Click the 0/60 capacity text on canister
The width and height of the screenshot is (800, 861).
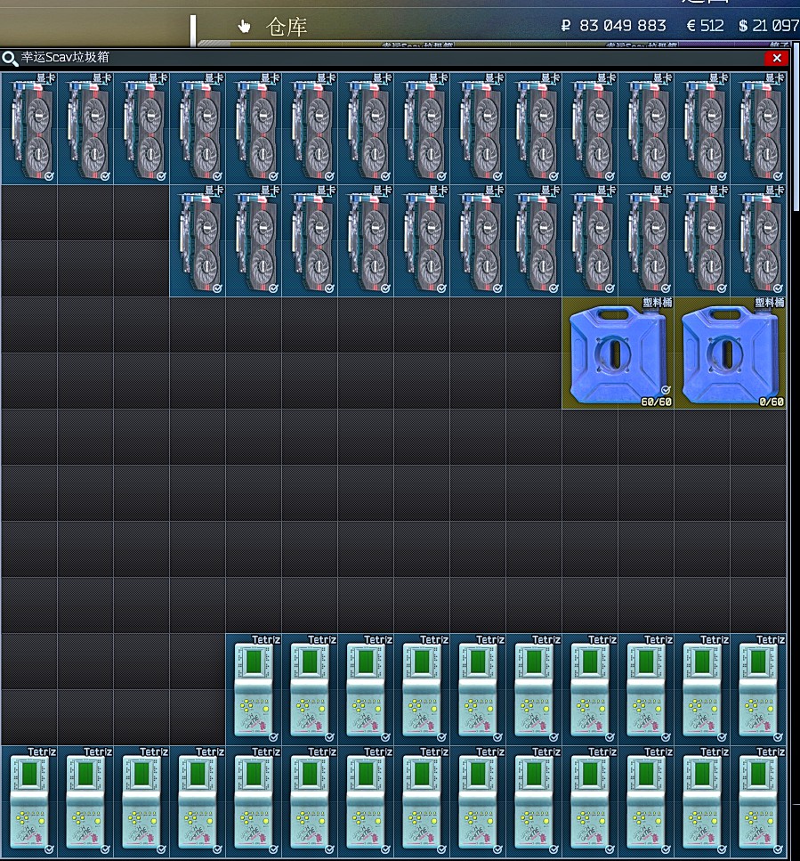[x=771, y=402]
